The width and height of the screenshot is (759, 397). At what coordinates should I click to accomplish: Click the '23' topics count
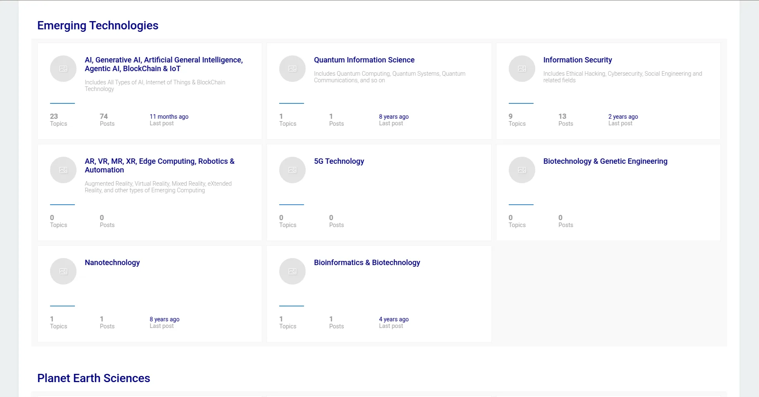click(54, 116)
